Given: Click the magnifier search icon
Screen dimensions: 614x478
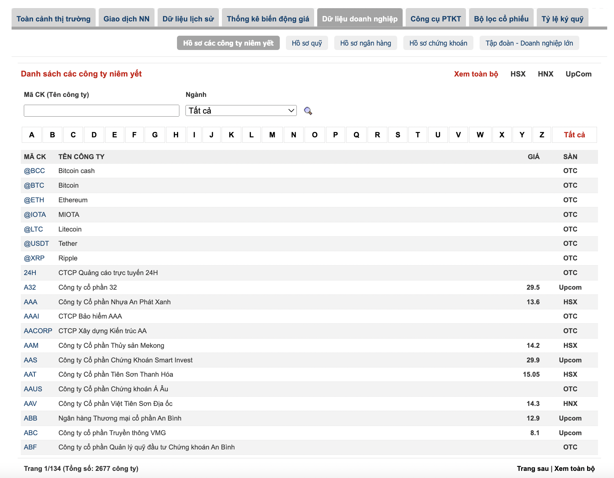Looking at the screenshot, I should coord(308,111).
